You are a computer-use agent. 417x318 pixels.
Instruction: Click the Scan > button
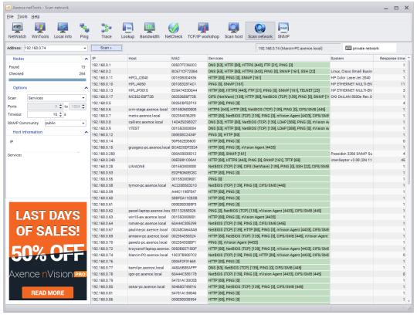(107, 48)
